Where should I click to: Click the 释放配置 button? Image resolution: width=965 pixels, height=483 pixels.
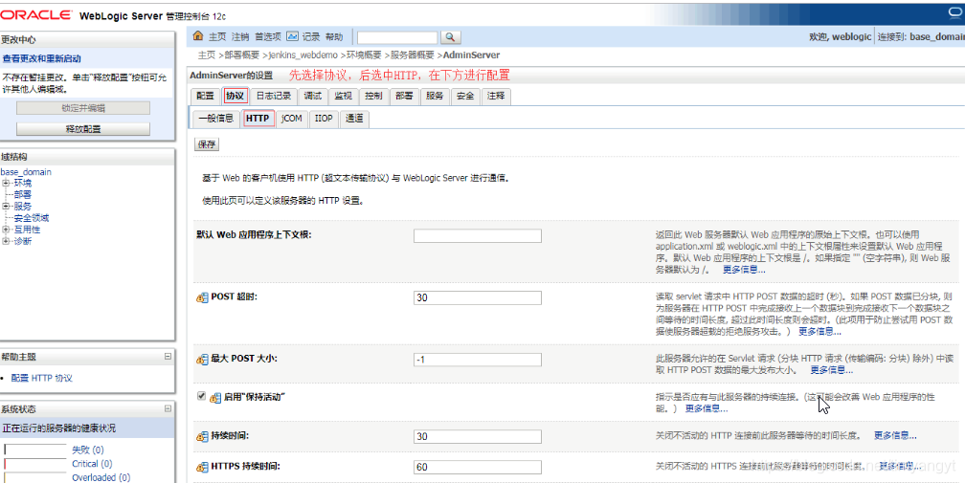pyautogui.click(x=83, y=129)
